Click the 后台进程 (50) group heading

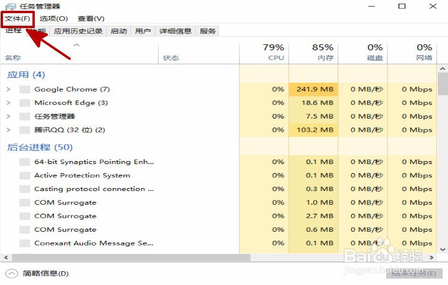click(x=40, y=147)
